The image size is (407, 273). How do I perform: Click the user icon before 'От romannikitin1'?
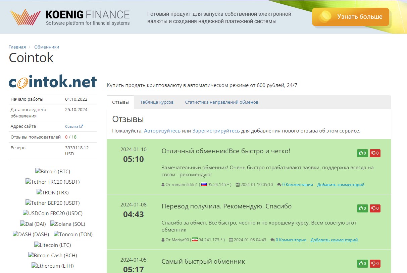[x=163, y=185]
